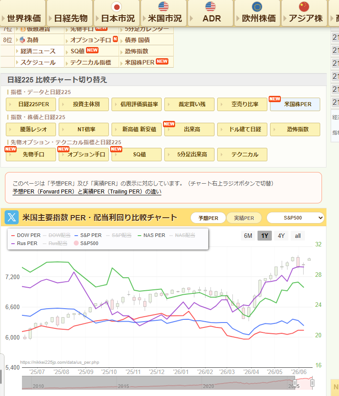
Task: Click 2015 area in the range navigator
Action: [123, 386]
